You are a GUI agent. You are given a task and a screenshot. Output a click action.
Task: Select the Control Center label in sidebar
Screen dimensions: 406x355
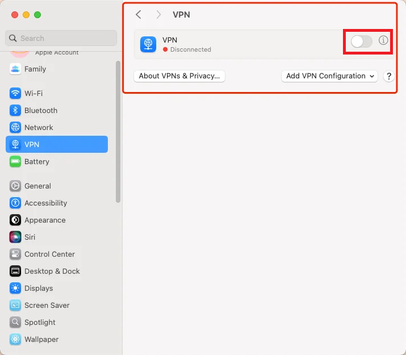[50, 254]
